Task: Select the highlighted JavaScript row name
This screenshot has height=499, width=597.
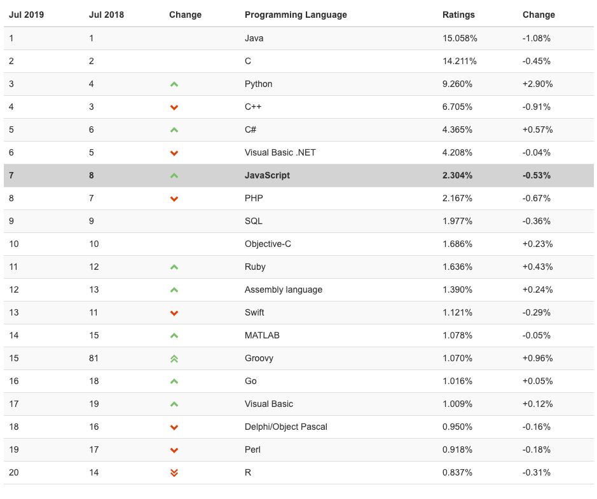Action: pos(267,175)
